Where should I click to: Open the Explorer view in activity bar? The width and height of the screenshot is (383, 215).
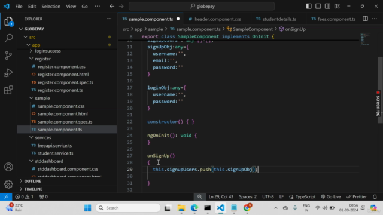pyautogui.click(x=8, y=21)
